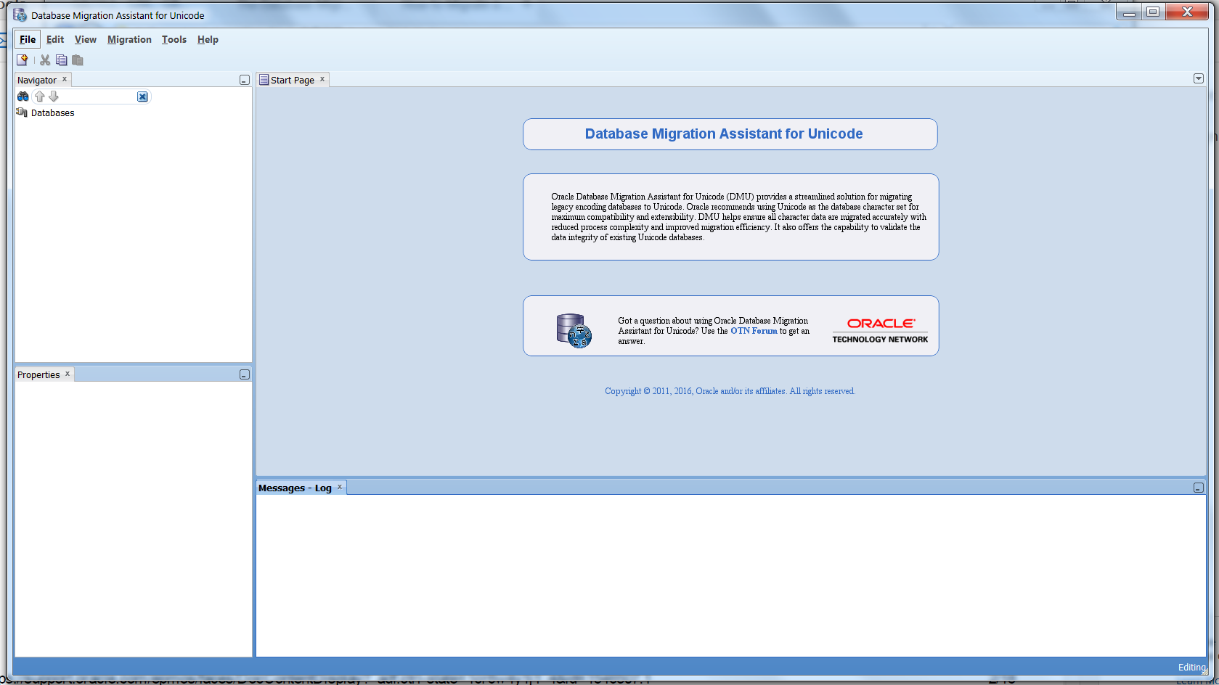Click the Copy toolbar icon

62,60
